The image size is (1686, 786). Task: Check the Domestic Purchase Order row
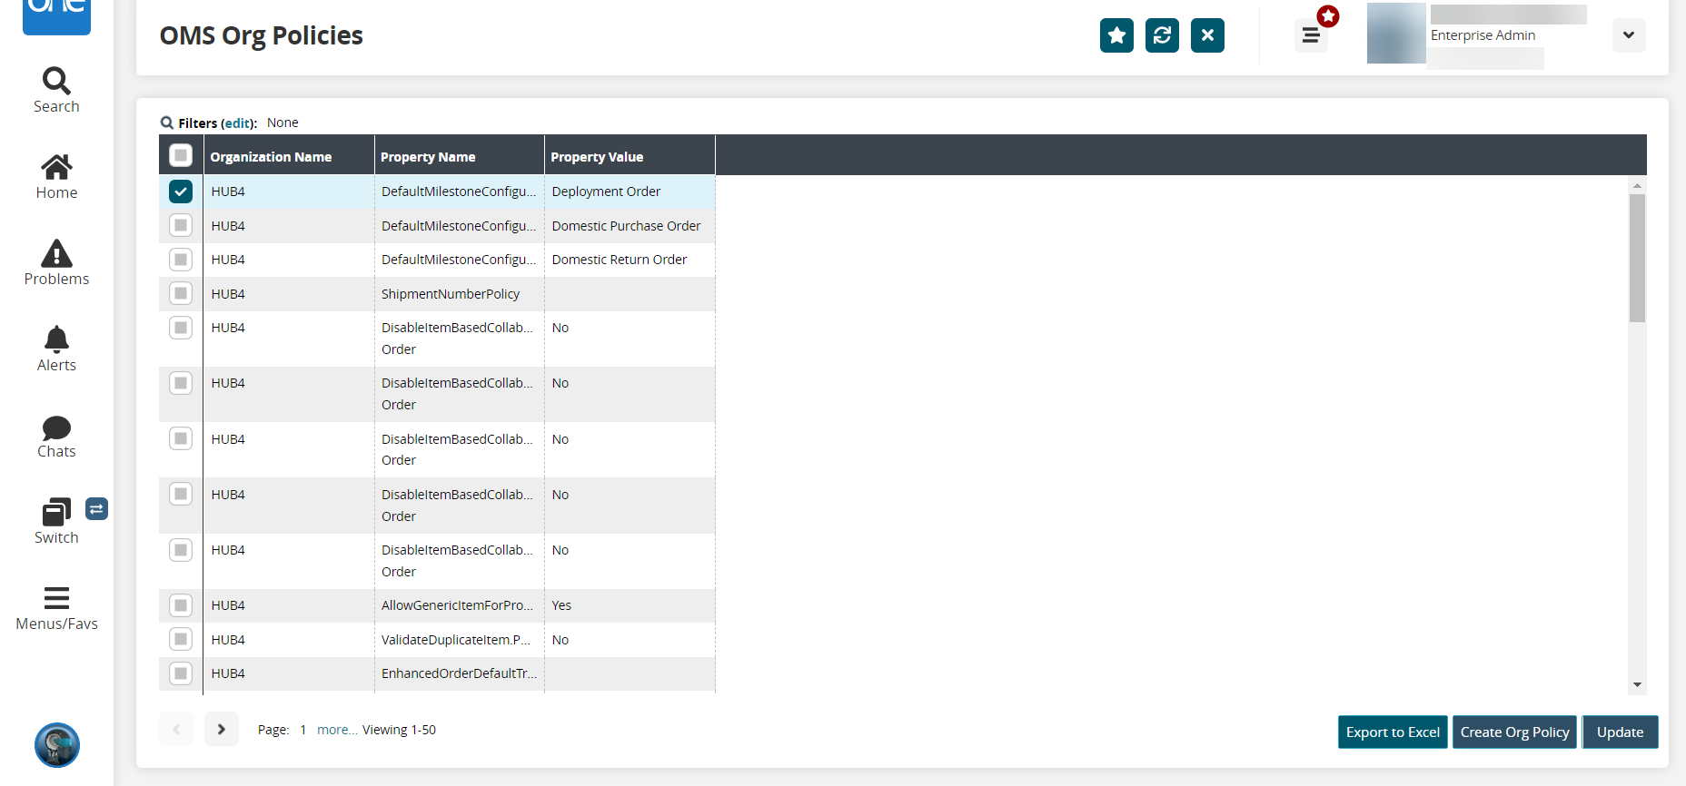tap(181, 225)
